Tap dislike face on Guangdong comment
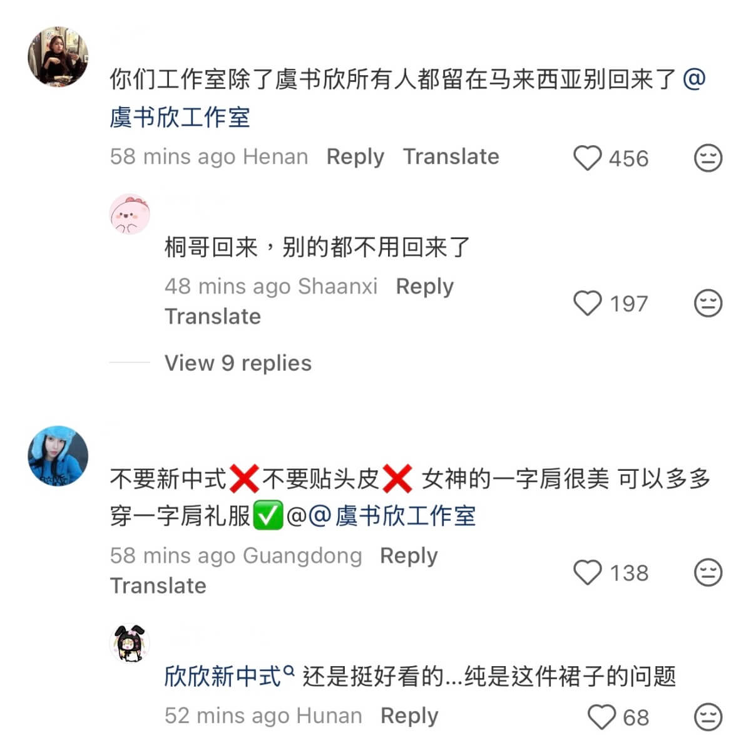The width and height of the screenshot is (751, 735). [x=708, y=572]
